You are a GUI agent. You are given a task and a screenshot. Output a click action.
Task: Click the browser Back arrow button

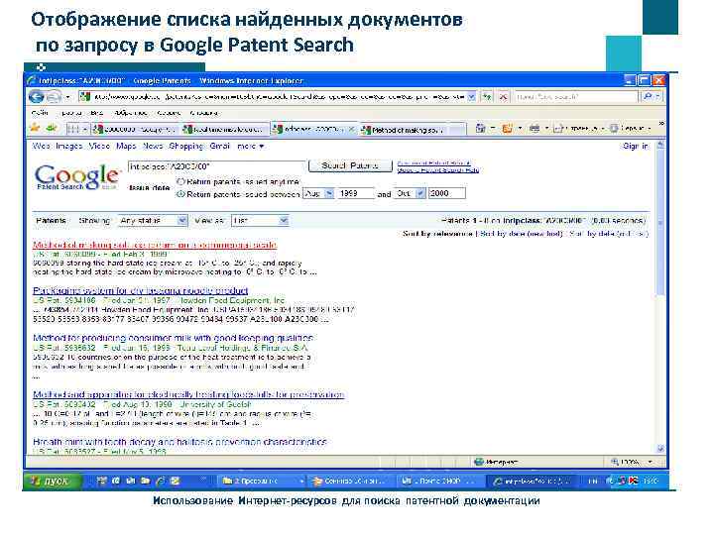[37, 97]
